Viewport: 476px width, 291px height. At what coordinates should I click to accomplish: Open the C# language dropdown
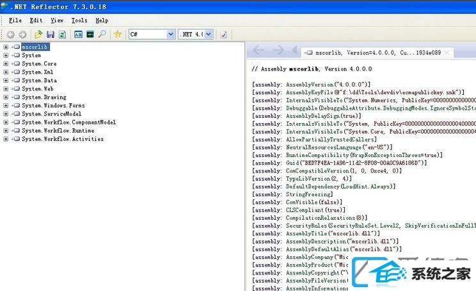click(171, 35)
